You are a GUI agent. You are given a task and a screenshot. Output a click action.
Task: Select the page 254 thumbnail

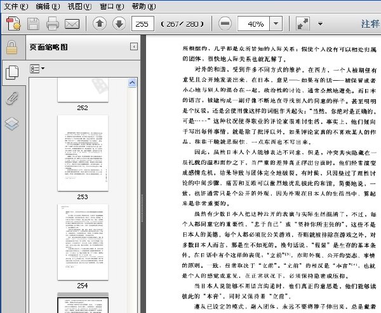tap(83, 242)
